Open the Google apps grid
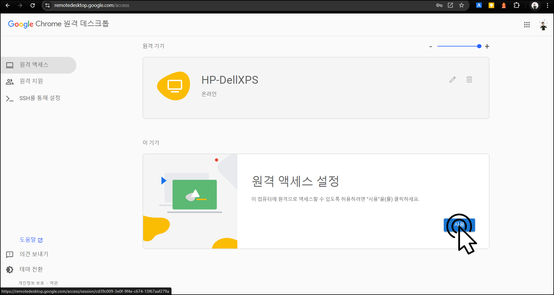Image resolution: width=554 pixels, height=295 pixels. 527,25
